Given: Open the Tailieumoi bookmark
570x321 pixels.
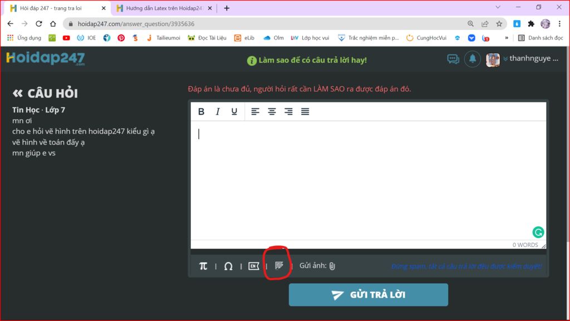Looking at the screenshot, I should pos(163,38).
